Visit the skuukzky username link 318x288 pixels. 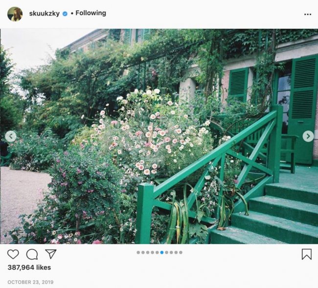pos(45,13)
